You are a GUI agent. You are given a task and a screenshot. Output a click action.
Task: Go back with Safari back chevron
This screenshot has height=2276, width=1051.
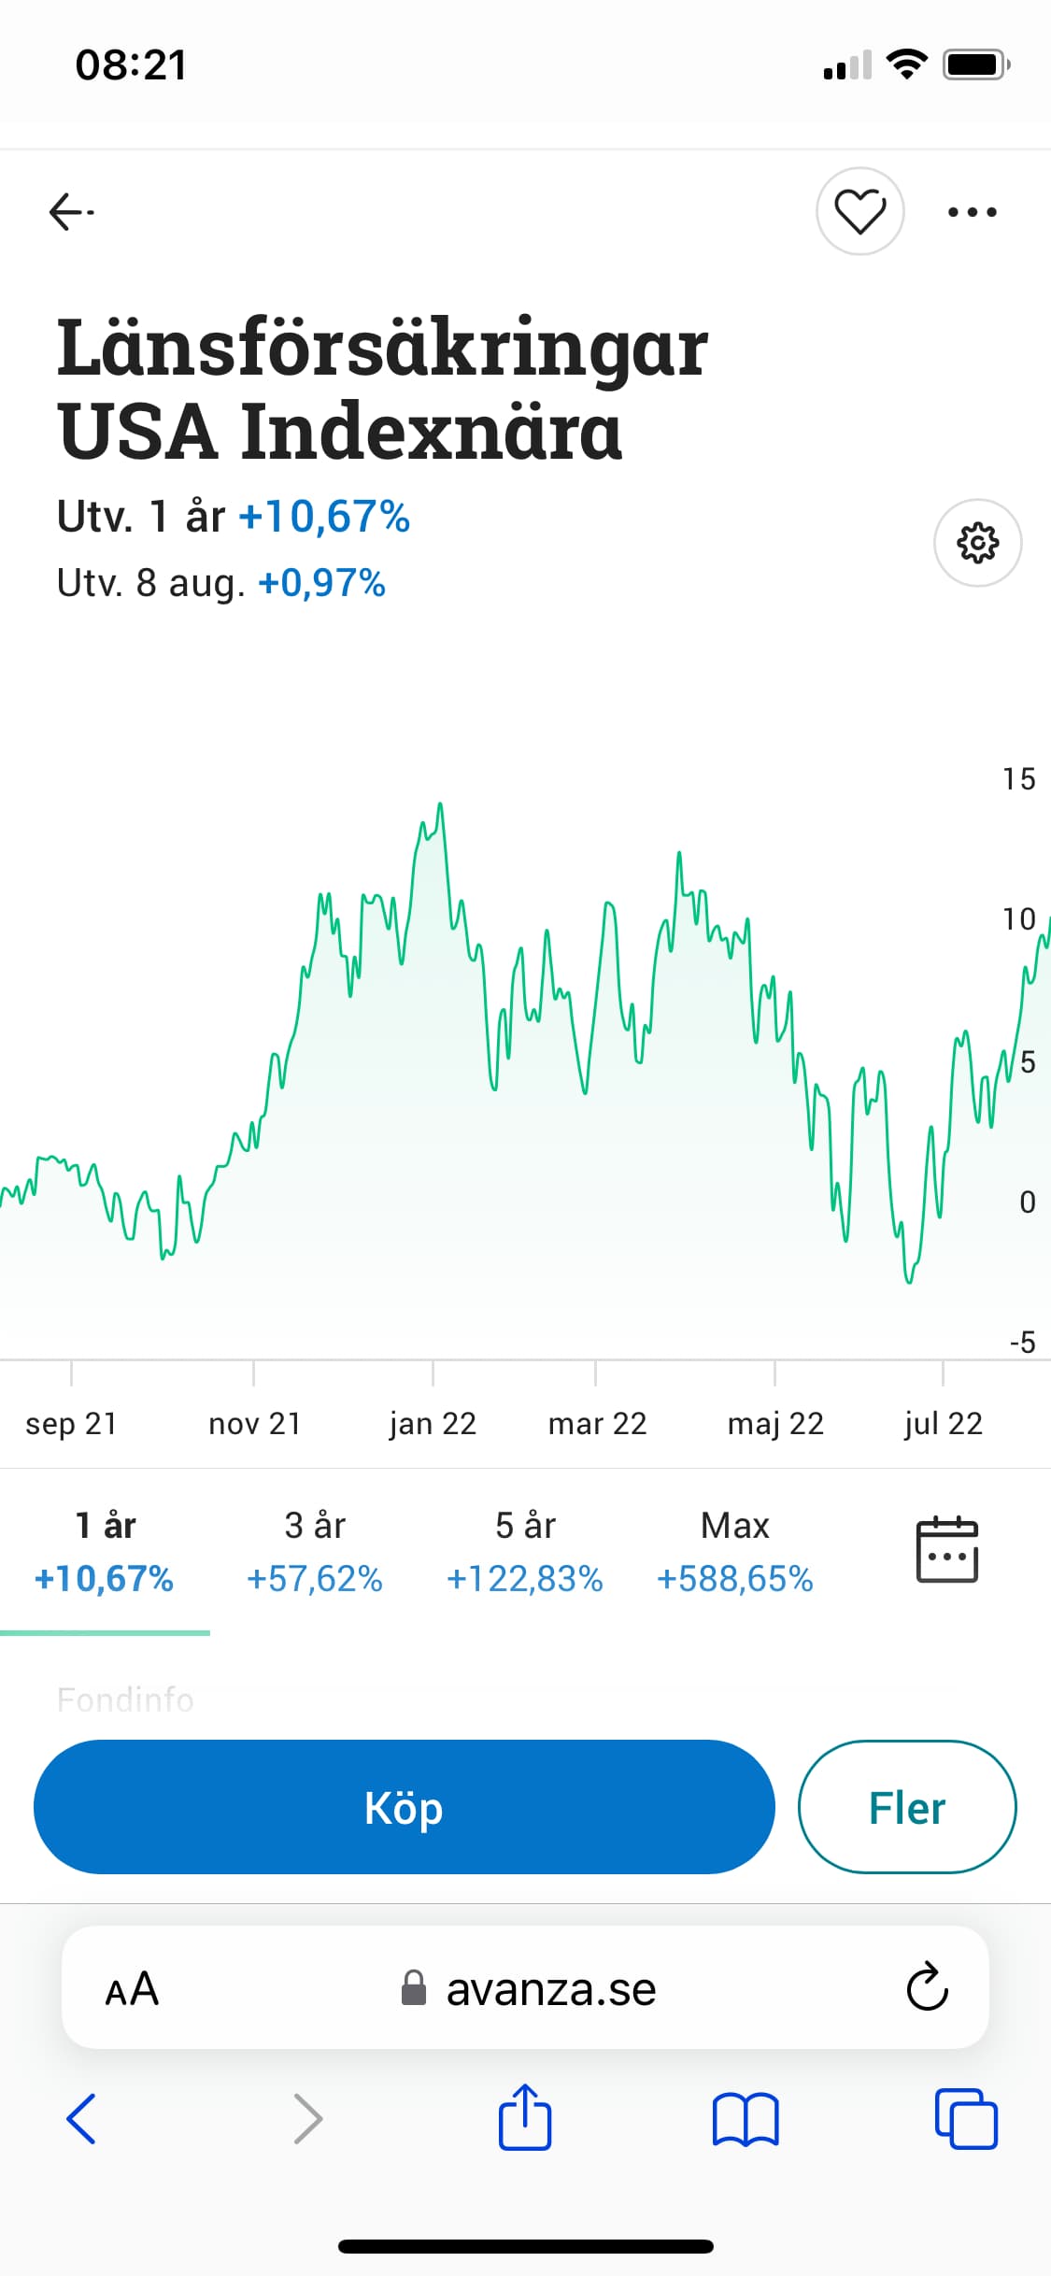pos(81,2118)
